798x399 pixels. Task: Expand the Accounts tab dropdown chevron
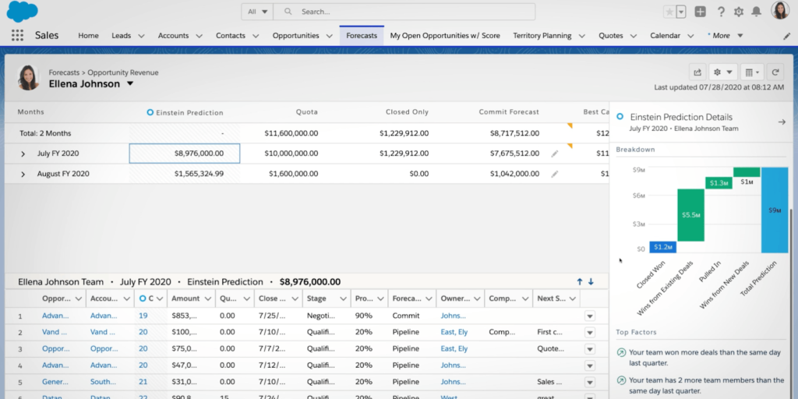pos(199,36)
